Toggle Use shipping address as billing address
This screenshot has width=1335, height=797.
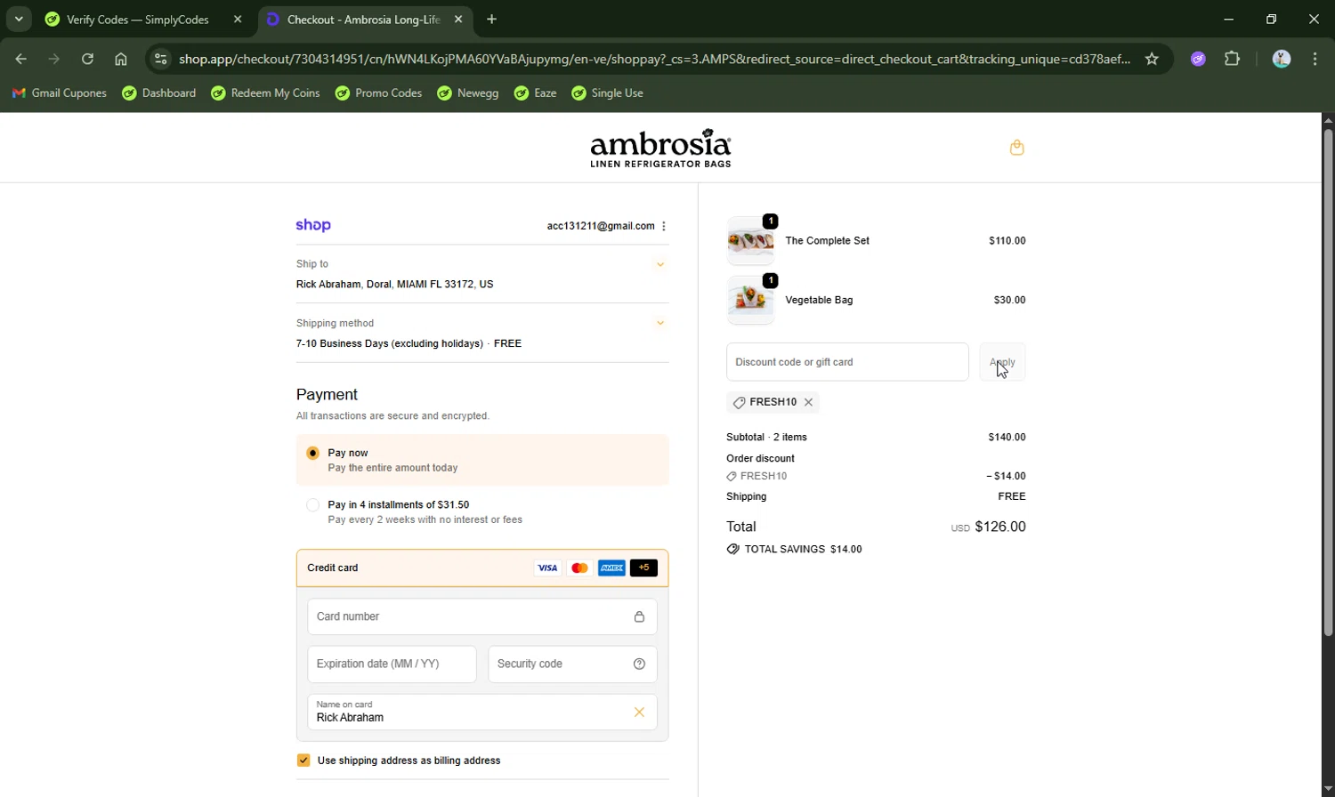(x=303, y=761)
